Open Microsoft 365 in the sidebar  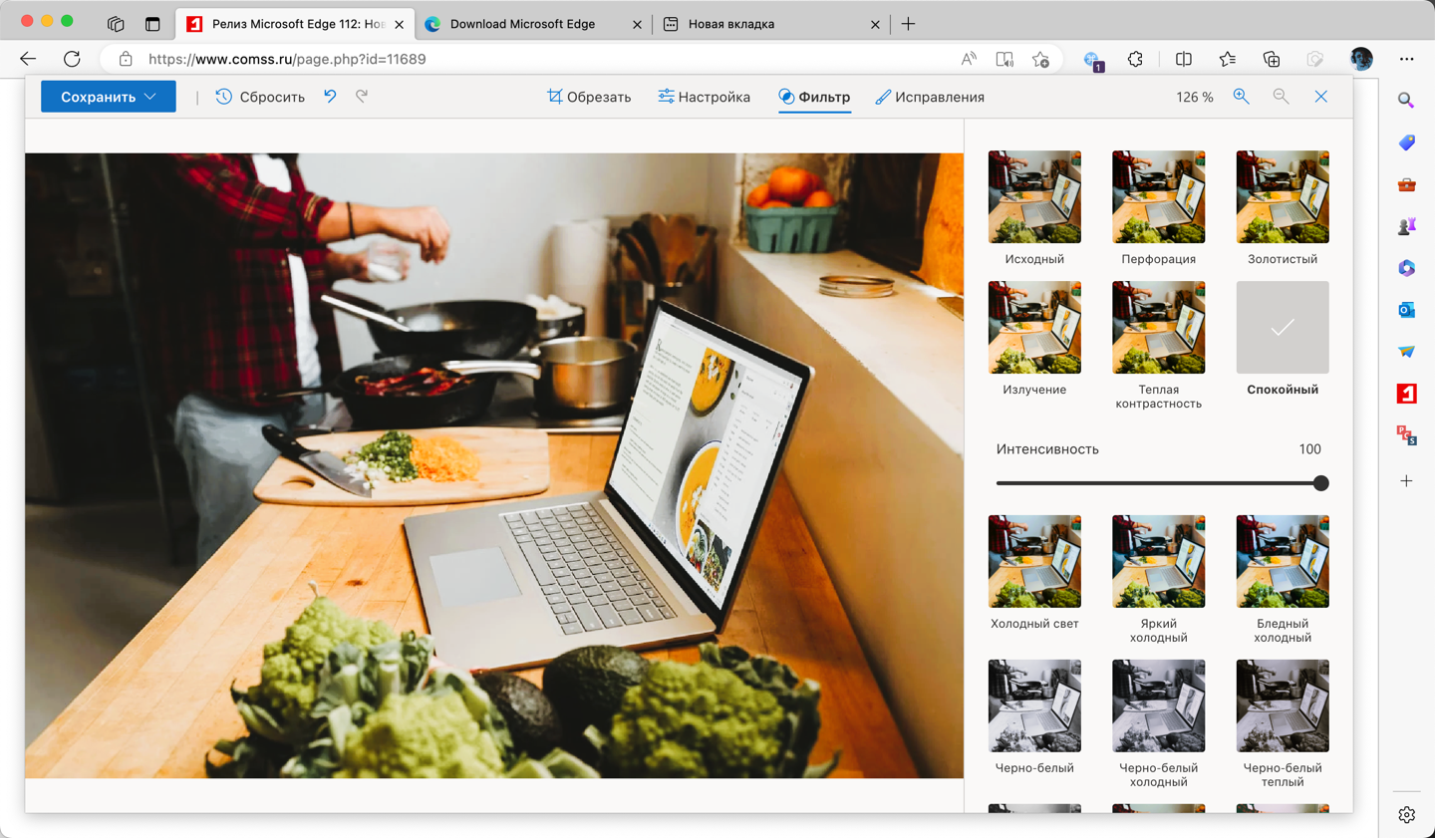click(1406, 268)
